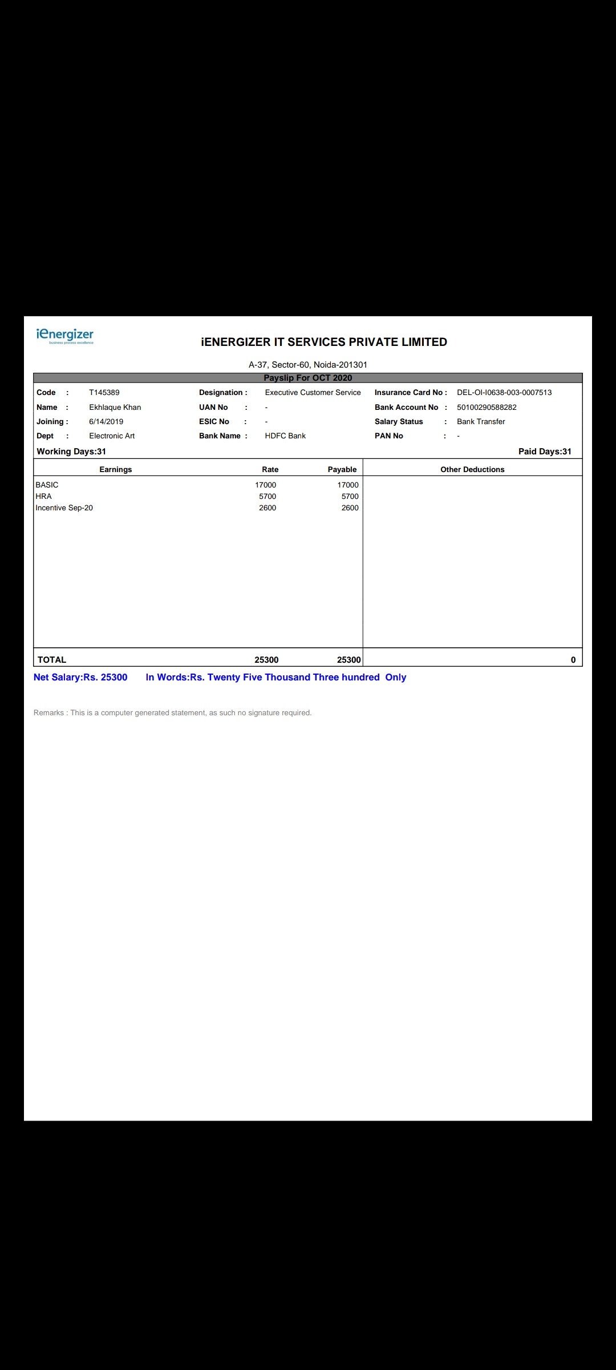
Task: Click the Designation label
Action: pyautogui.click(x=223, y=393)
